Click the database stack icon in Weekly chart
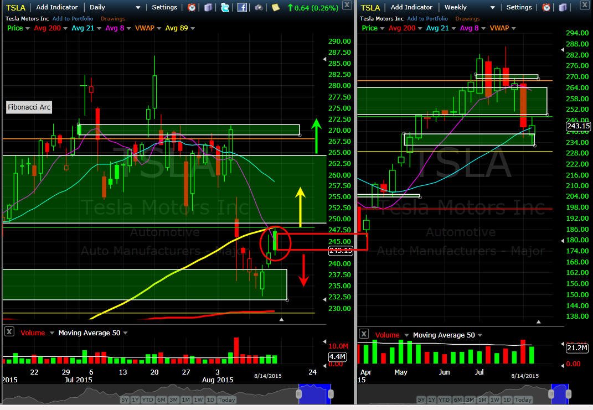593x410 pixels. click(563, 7)
